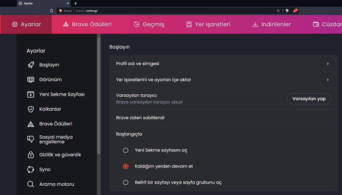Viewport: 342px width, 195px height.
Task: Expand "Yer işaretlerini ve ayarları içe aktar" arrow
Action: coord(328,80)
